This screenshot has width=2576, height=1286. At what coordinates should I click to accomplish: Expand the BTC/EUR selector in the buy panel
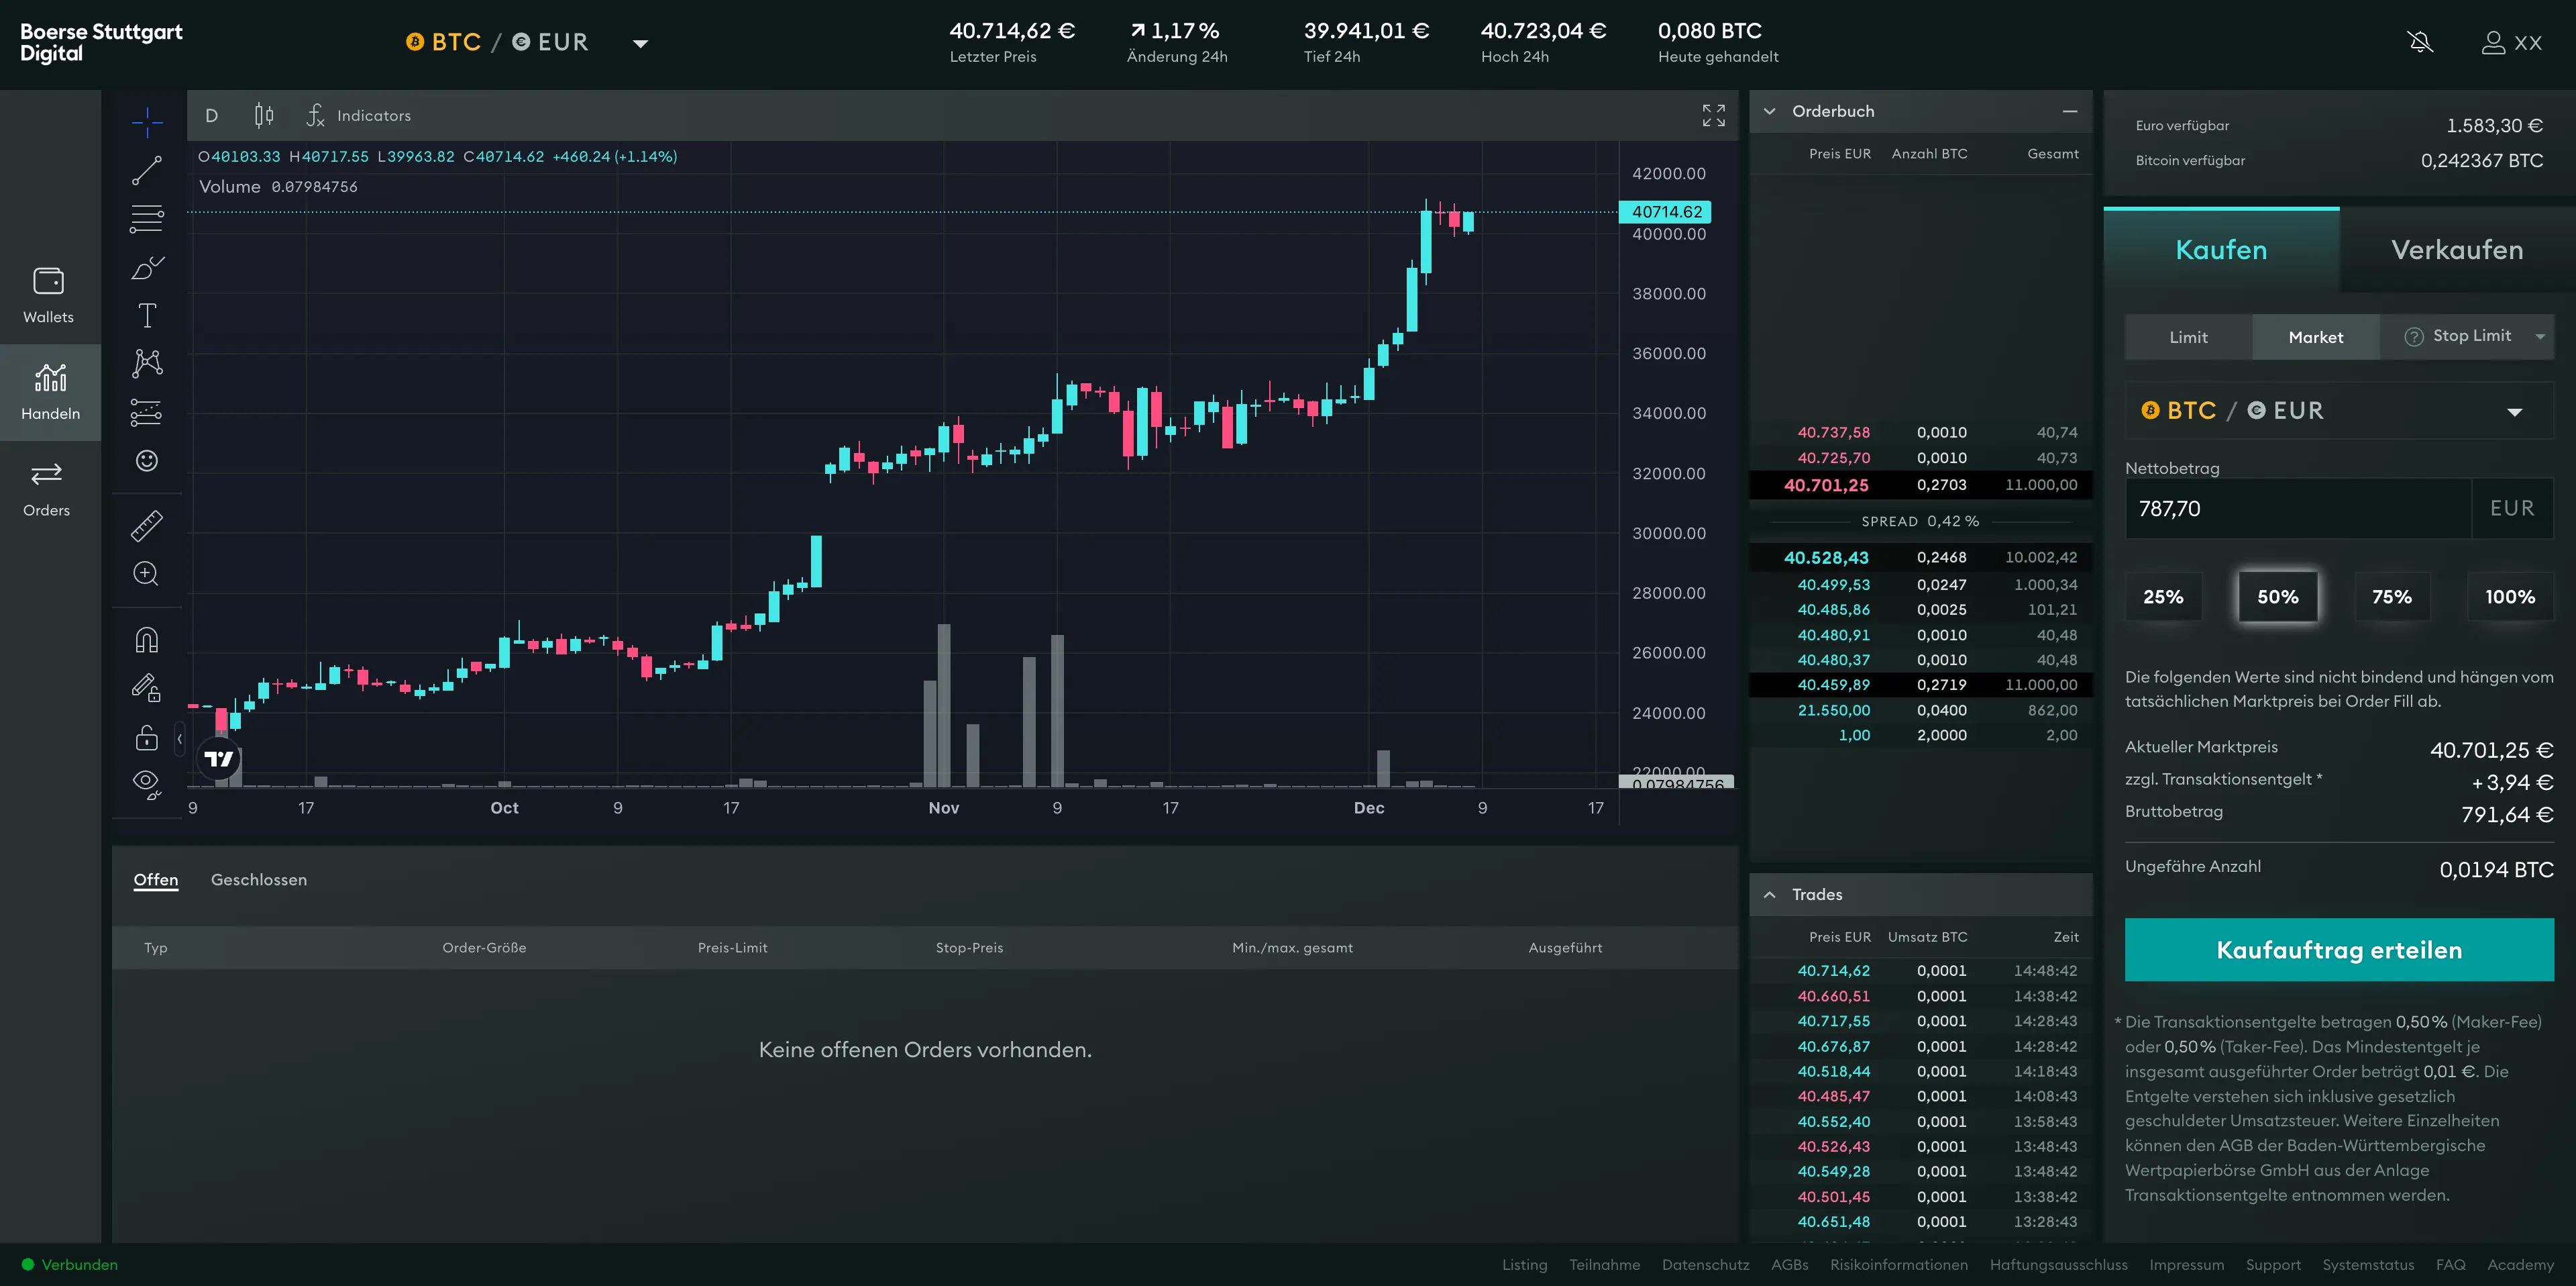tap(2516, 410)
